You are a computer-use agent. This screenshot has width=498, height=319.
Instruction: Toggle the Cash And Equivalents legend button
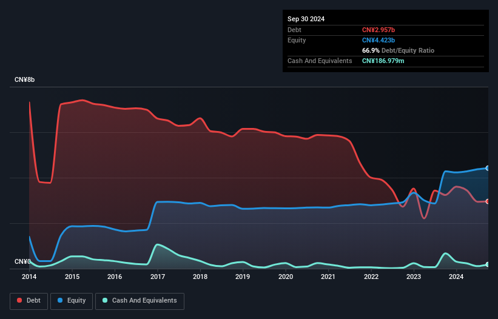pos(140,301)
